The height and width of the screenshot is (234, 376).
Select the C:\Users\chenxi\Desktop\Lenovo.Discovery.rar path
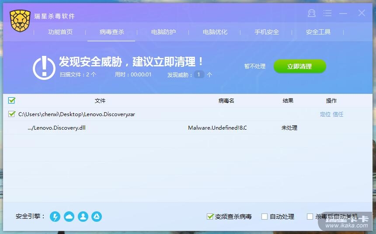77,114
